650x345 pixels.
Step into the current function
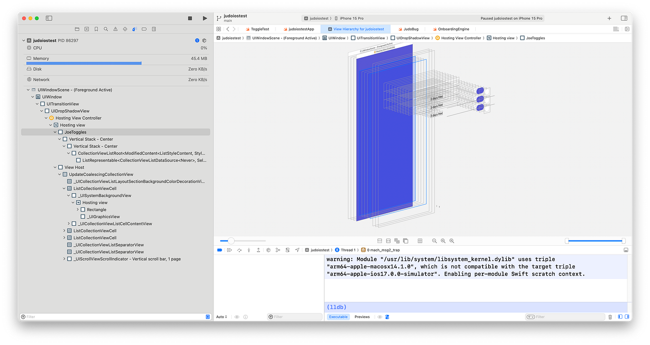coord(249,250)
